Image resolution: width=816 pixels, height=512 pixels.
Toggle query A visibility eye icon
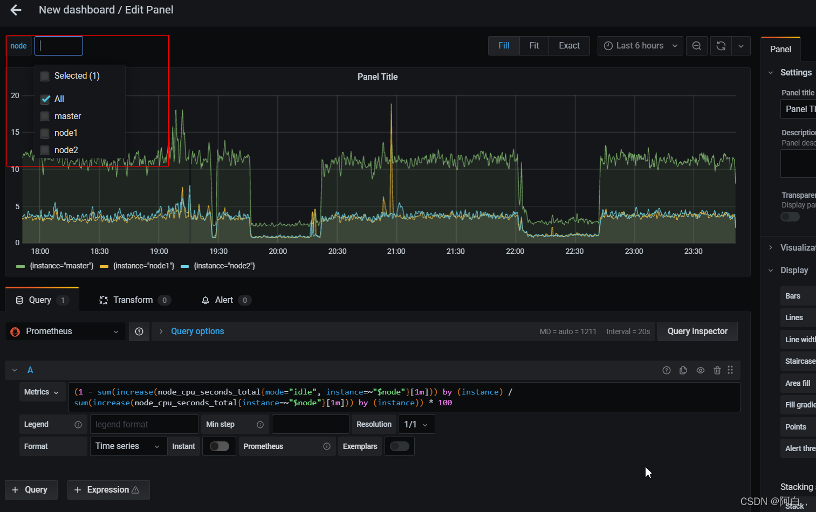[701, 370]
